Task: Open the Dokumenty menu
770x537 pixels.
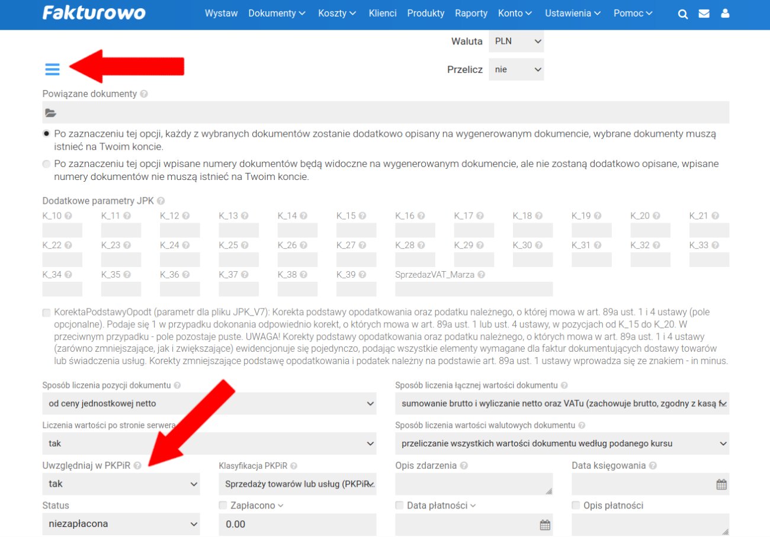Action: (x=277, y=13)
